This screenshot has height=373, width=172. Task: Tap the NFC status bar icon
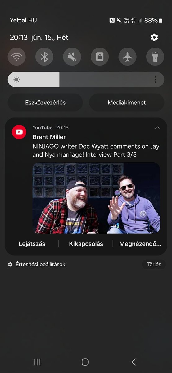[x=112, y=21]
